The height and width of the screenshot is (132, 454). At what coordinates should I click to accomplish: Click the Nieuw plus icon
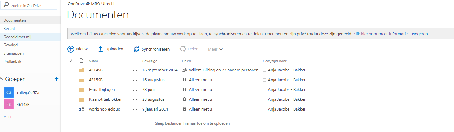coord(70,49)
